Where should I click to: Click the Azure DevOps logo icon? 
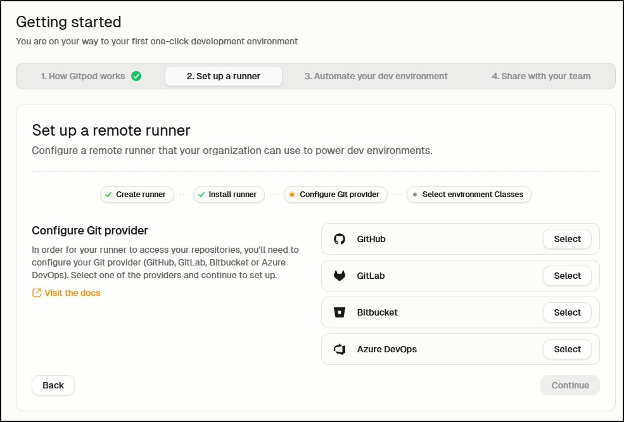pyautogui.click(x=340, y=349)
